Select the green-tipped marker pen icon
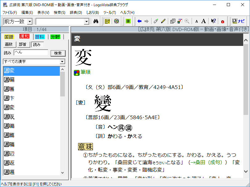The image size is (250, 187). (x=156, y=21)
